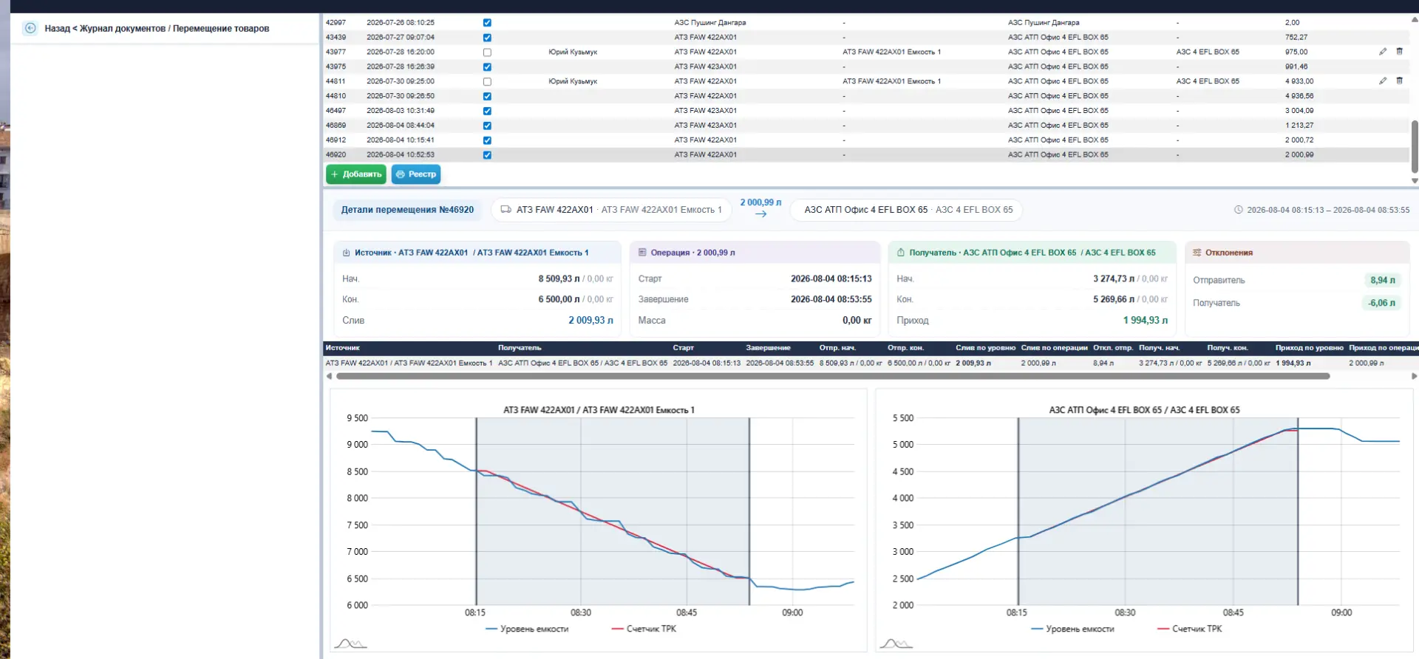Delete row 43977 using the trash icon
Viewport: 1419px width, 659px height.
pyautogui.click(x=1399, y=52)
